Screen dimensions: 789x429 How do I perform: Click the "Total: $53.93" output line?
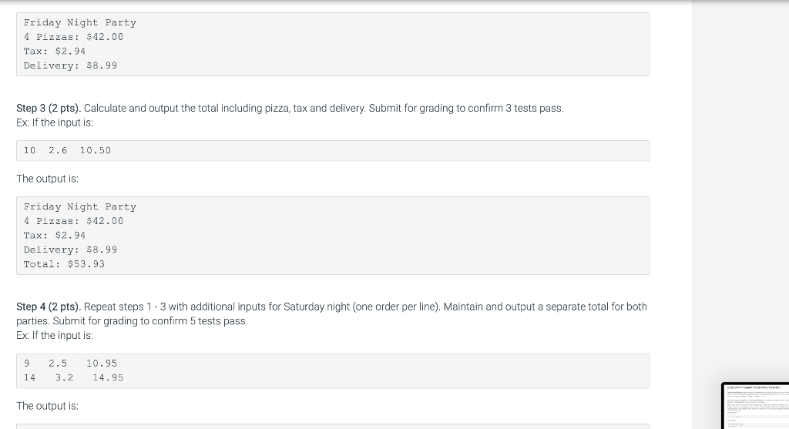tap(64, 264)
